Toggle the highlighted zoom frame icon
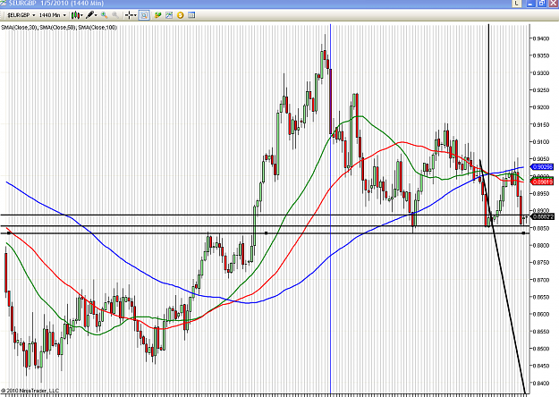Screen dimensions: 559x397 tap(144, 15)
